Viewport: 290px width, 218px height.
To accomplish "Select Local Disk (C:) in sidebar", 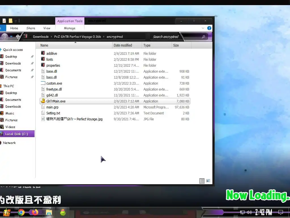I will click(17, 134).
